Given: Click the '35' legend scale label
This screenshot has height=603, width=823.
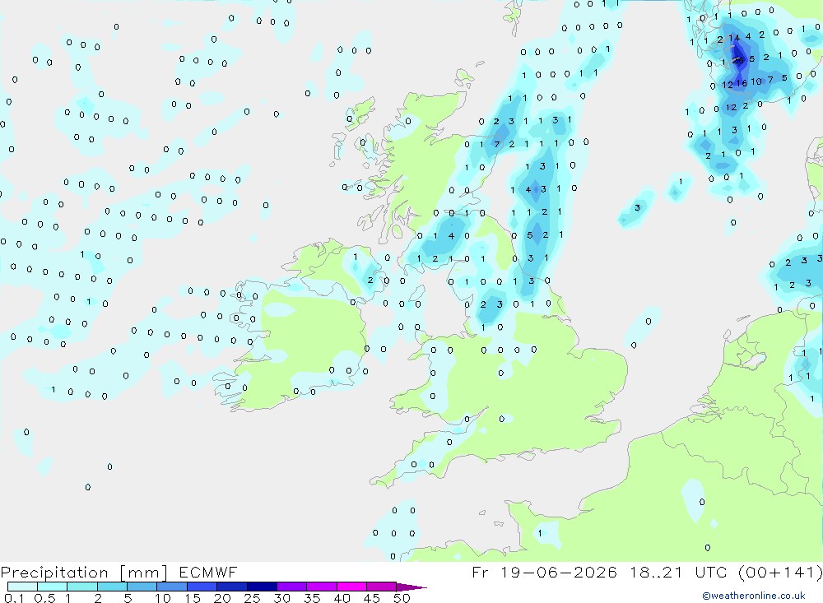Looking at the screenshot, I should (x=312, y=598).
